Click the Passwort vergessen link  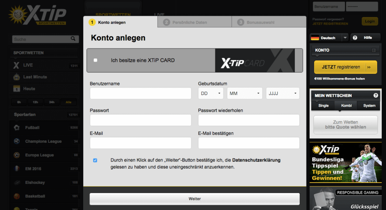(328, 19)
